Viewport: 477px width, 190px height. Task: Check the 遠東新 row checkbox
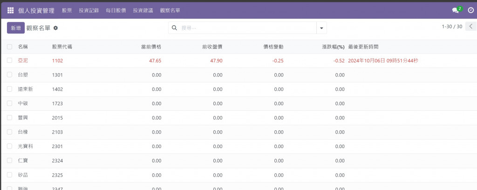point(9,89)
